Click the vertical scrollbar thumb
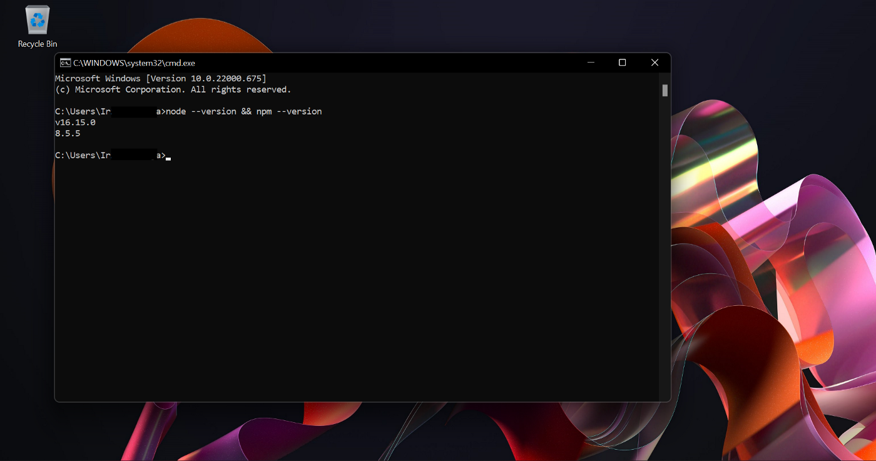 click(665, 91)
